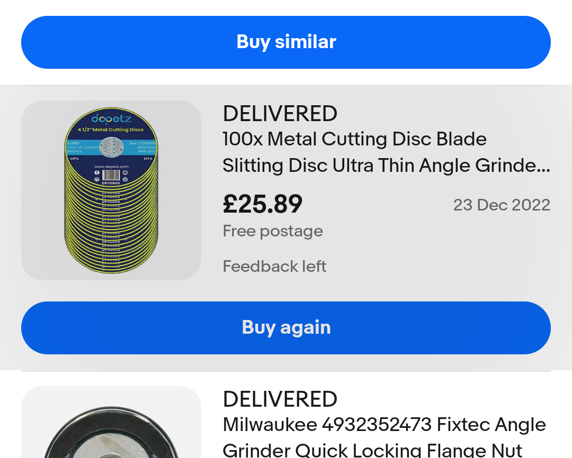Click the truncated title's ellipsis after "Grinde"
572x458 pixels.
coord(546,168)
